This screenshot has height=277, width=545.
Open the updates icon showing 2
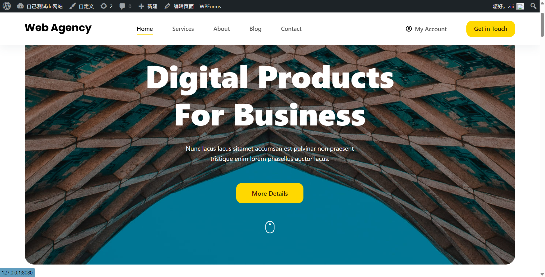(x=104, y=6)
